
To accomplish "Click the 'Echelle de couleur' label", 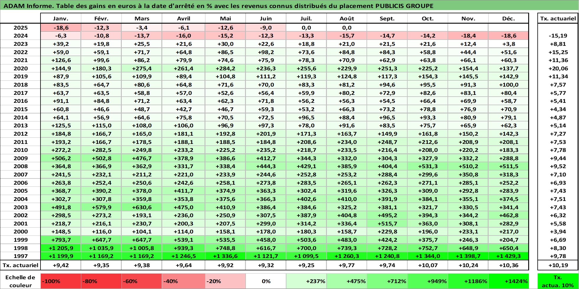I will point(20,281).
